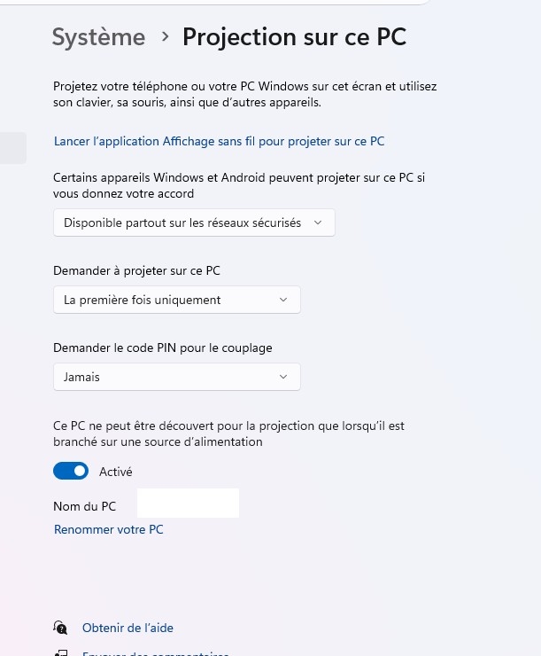Viewport: 541px width, 656px height.
Task: Click the arrow on the réseaux sécurisés dropdown
Action: 319,223
